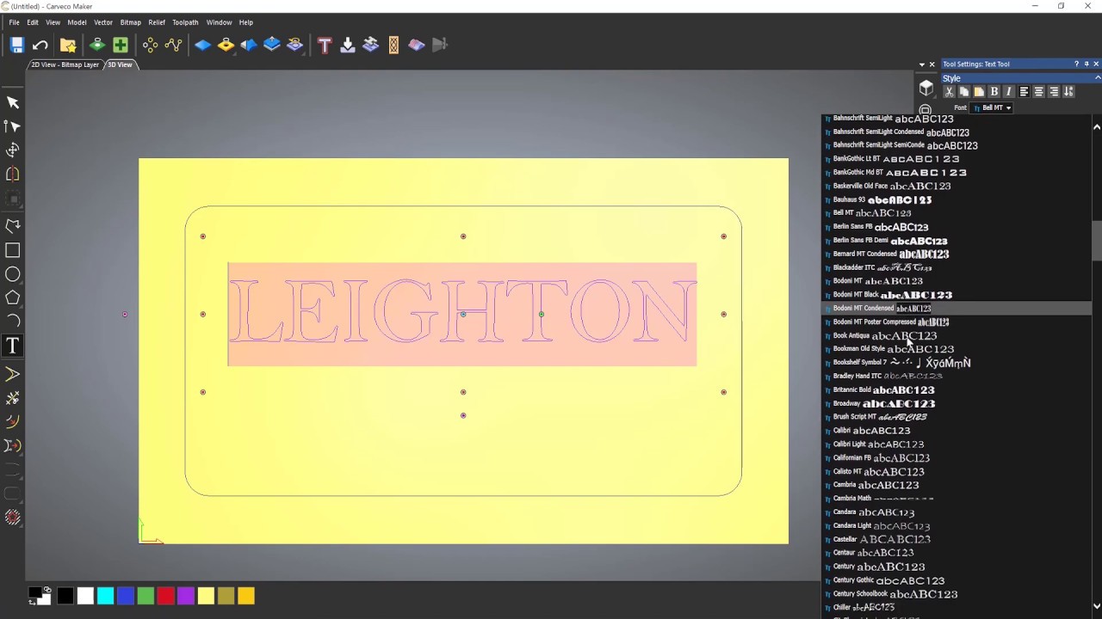Screen dimensions: 1102x619
Task: Select the Arc drawing tool
Action: (x=13, y=321)
